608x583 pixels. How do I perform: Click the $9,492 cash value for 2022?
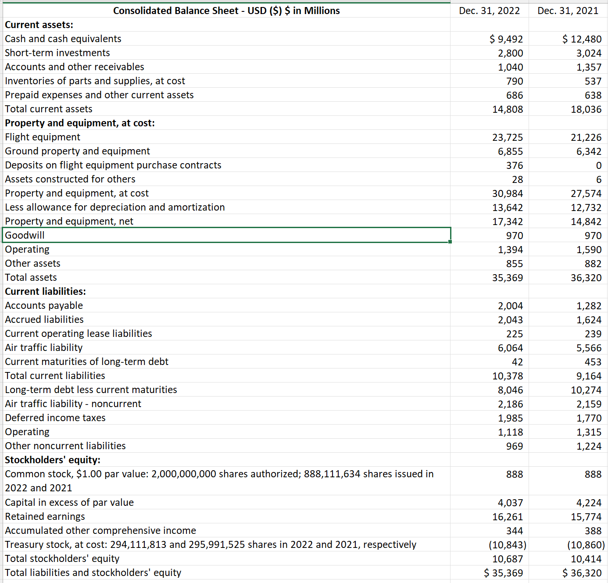pos(505,39)
